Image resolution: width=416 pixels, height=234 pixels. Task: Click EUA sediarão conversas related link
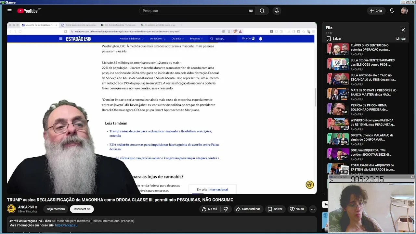coord(164,147)
